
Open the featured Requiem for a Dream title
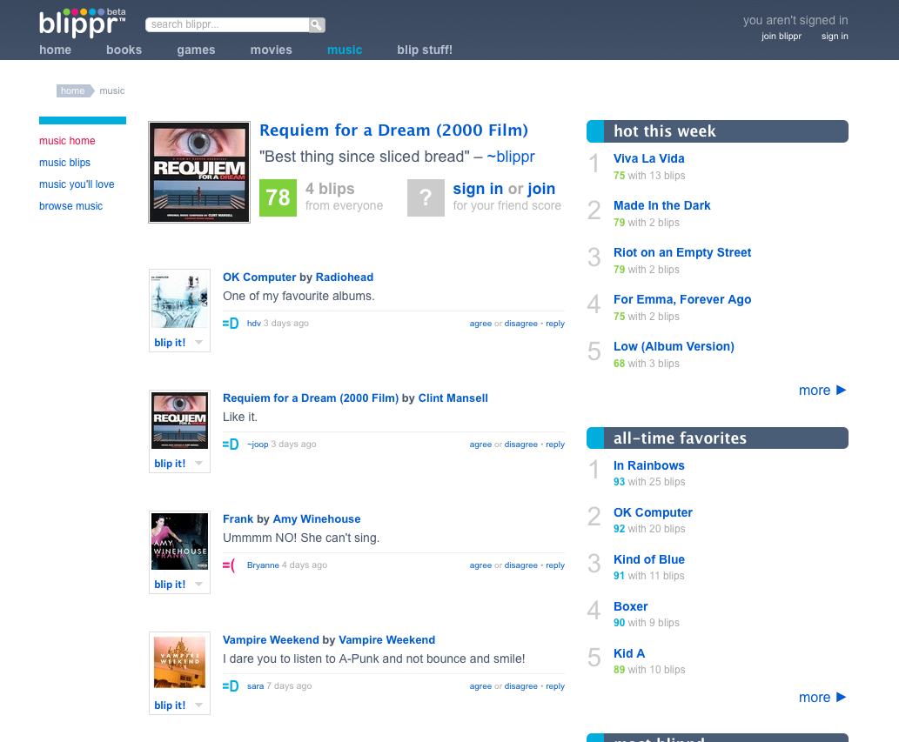[x=394, y=130]
